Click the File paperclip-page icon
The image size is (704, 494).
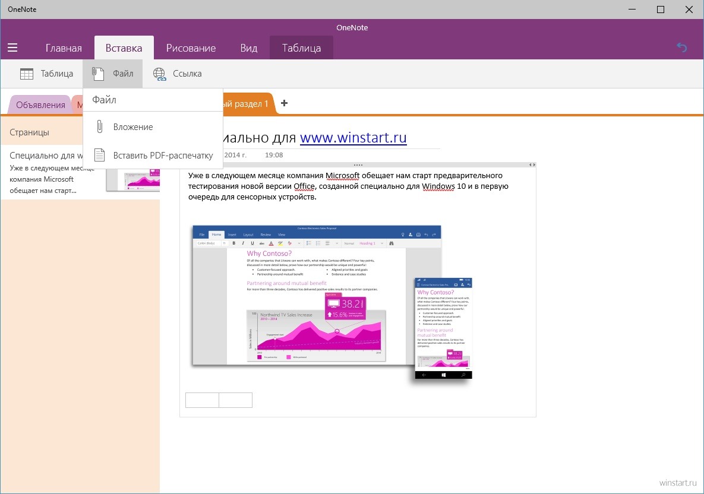[98, 74]
